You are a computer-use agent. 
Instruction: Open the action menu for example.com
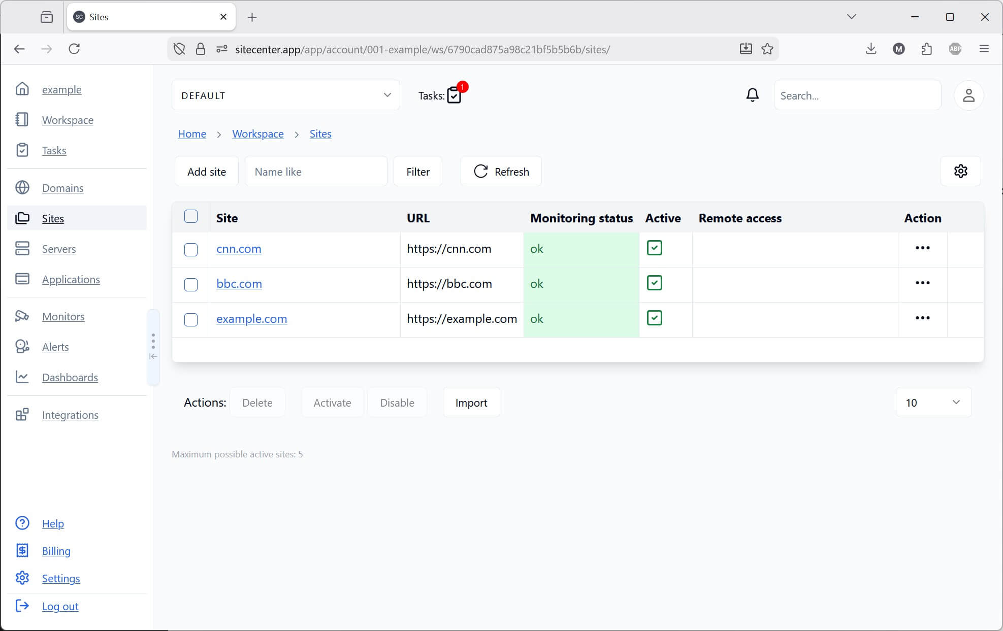(923, 318)
